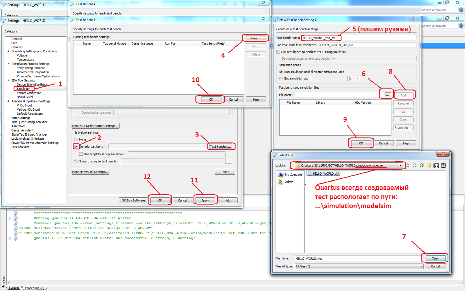This screenshot has width=465, height=291.
Task: Select End simulation at option
Action: pyautogui.click(x=281, y=79)
